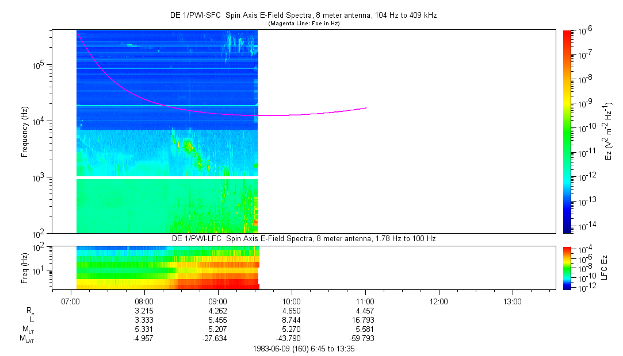Image resolution: width=623 pixels, height=356 pixels.
Task: Click the Re row label under the time axis
Action: click(x=30, y=311)
